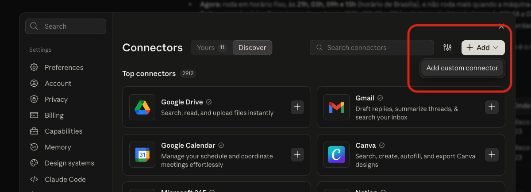Click the Design systems palette icon
531x192 pixels.
pyautogui.click(x=34, y=163)
